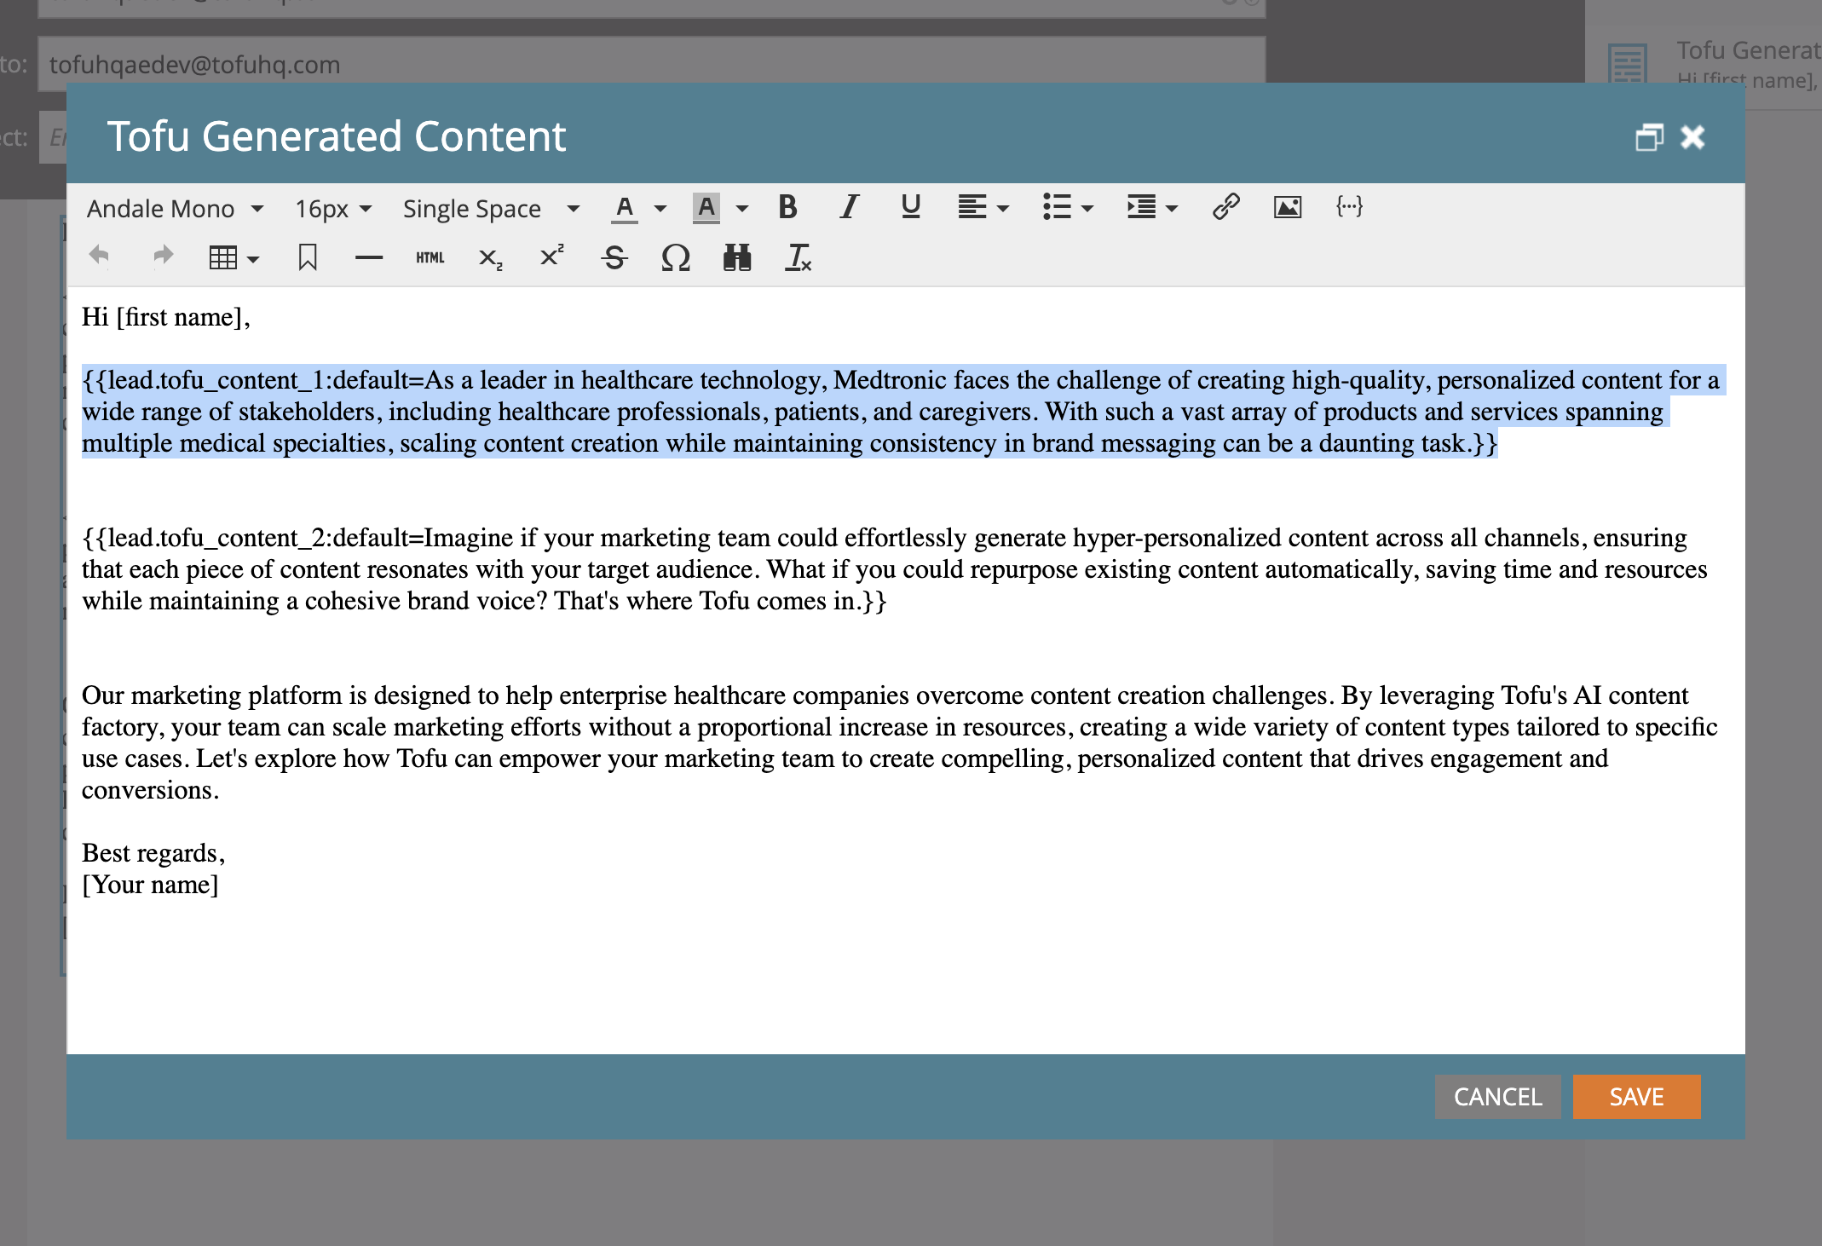Toggle italic formatting

click(x=849, y=207)
